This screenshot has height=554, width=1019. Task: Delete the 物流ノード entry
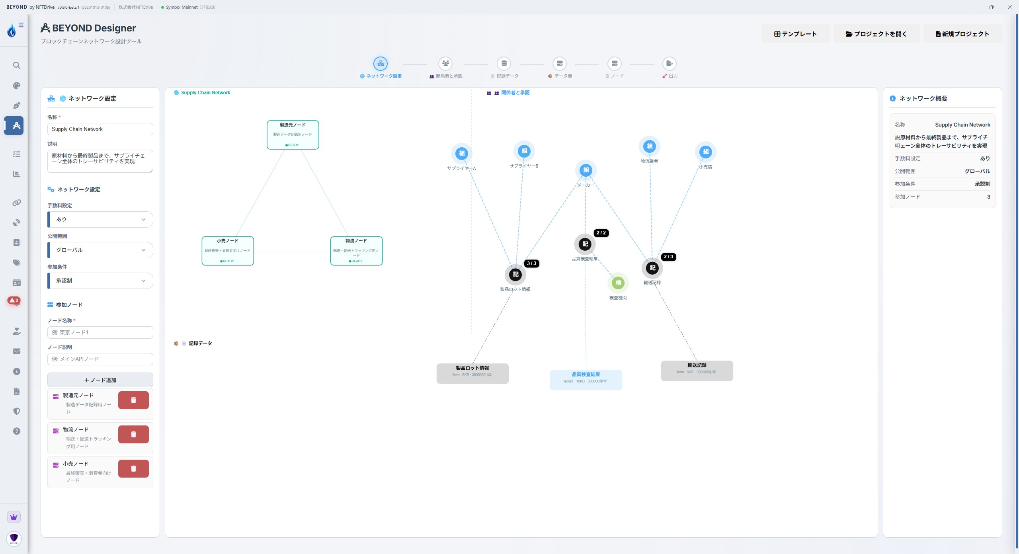click(133, 434)
